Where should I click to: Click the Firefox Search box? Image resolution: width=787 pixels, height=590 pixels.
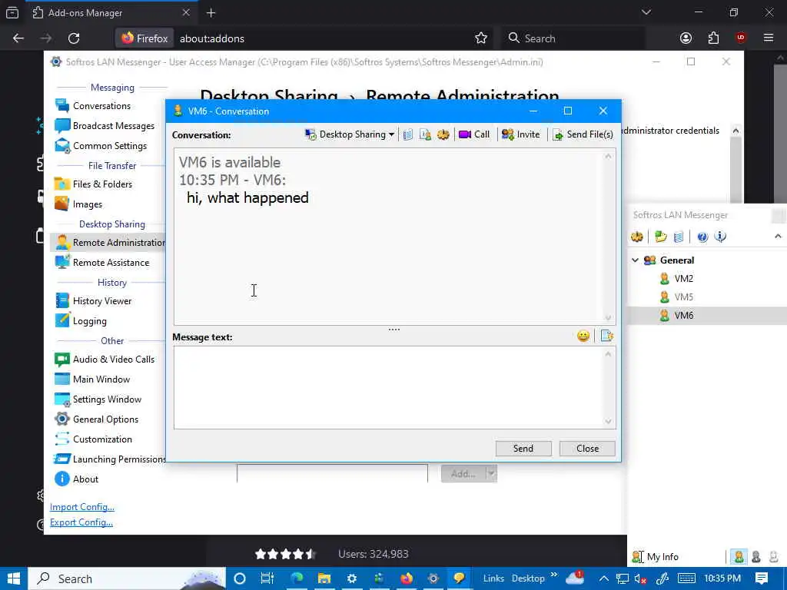tap(573, 38)
